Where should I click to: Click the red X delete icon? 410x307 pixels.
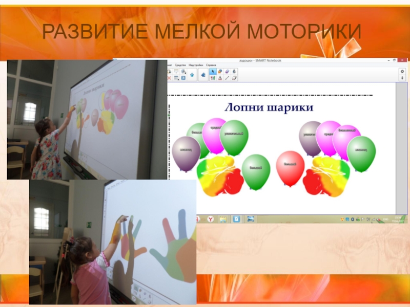click(x=169, y=78)
